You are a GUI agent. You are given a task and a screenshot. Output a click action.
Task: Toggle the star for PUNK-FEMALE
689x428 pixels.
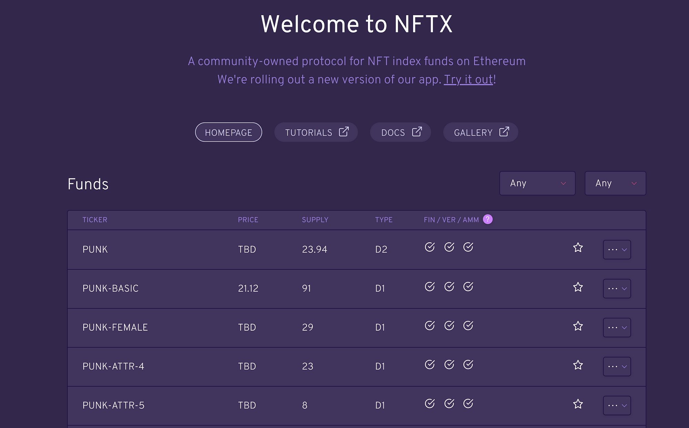pyautogui.click(x=578, y=326)
